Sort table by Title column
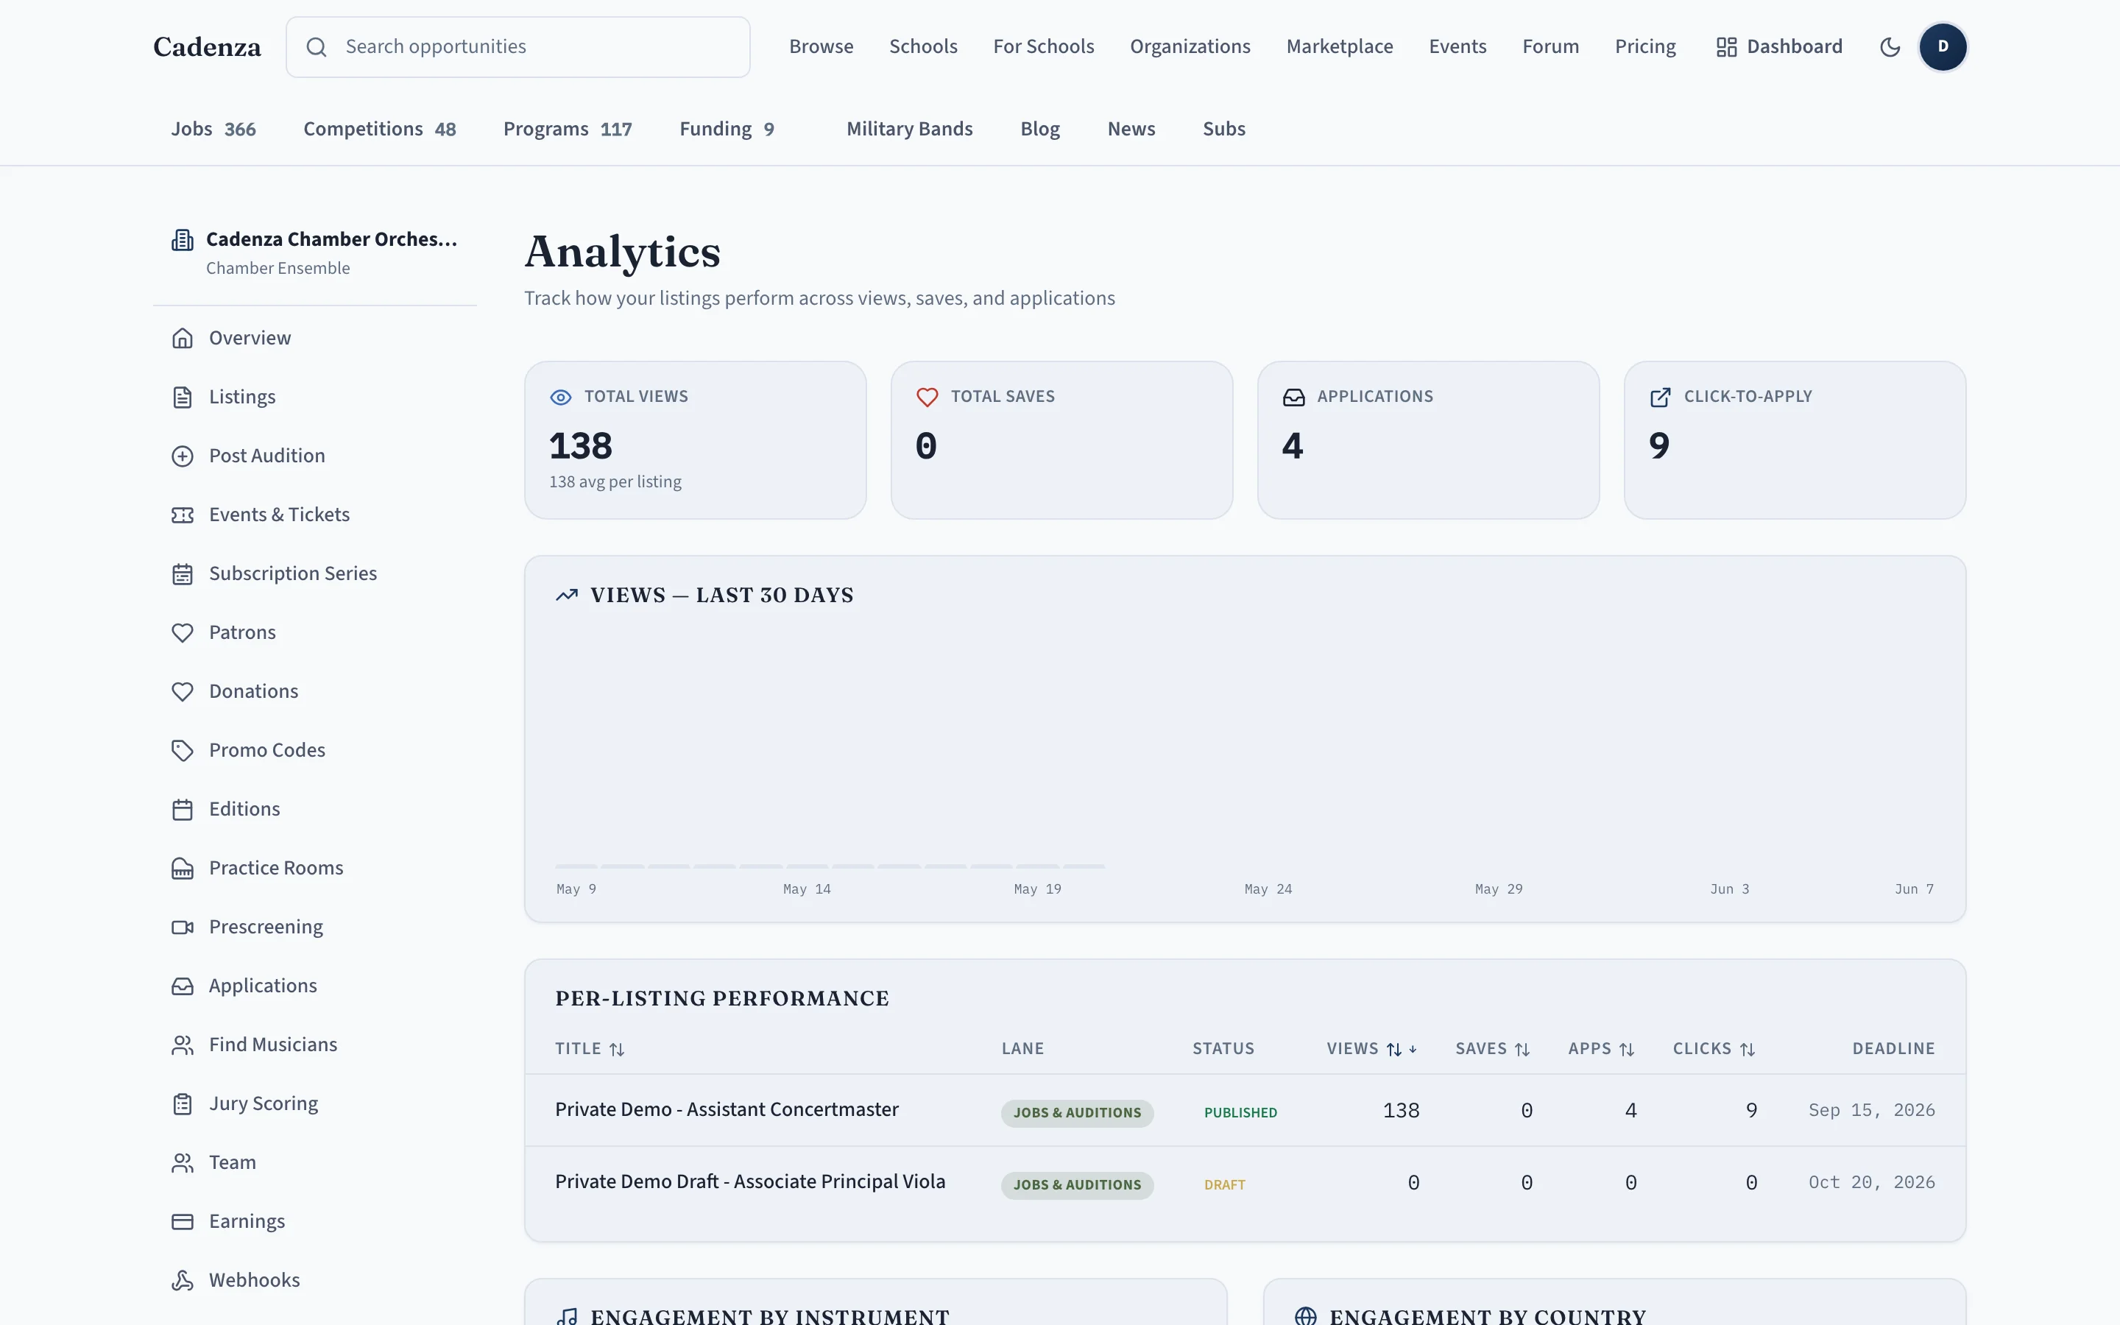Viewport: 2120px width, 1325px height. (x=590, y=1049)
